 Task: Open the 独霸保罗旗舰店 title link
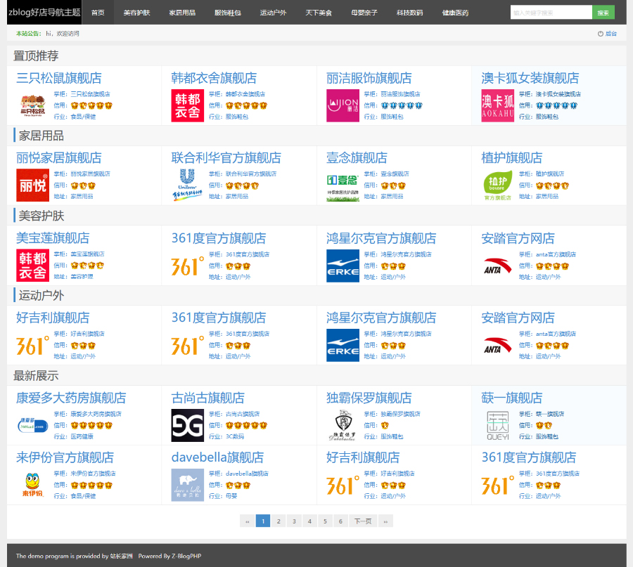369,398
